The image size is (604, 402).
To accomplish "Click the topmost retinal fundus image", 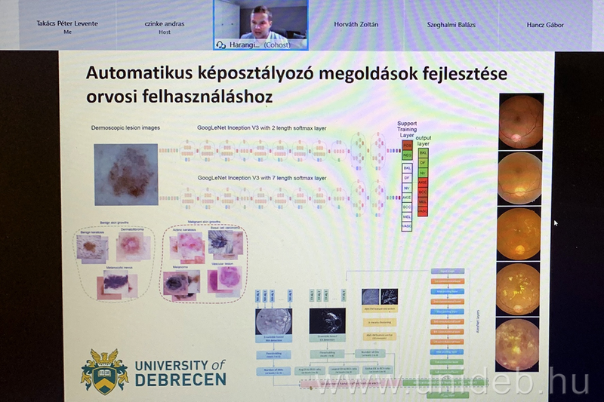I will coord(521,121).
